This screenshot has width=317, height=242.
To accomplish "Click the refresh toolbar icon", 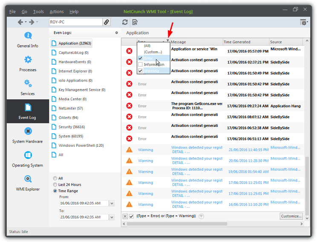I will [x=125, y=22].
